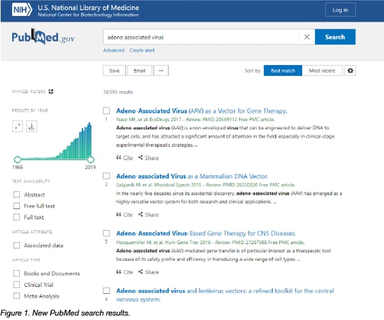Cite the Hocquemiller Hum Gene Ther article
This screenshot has width=384, height=320.
click(x=124, y=272)
